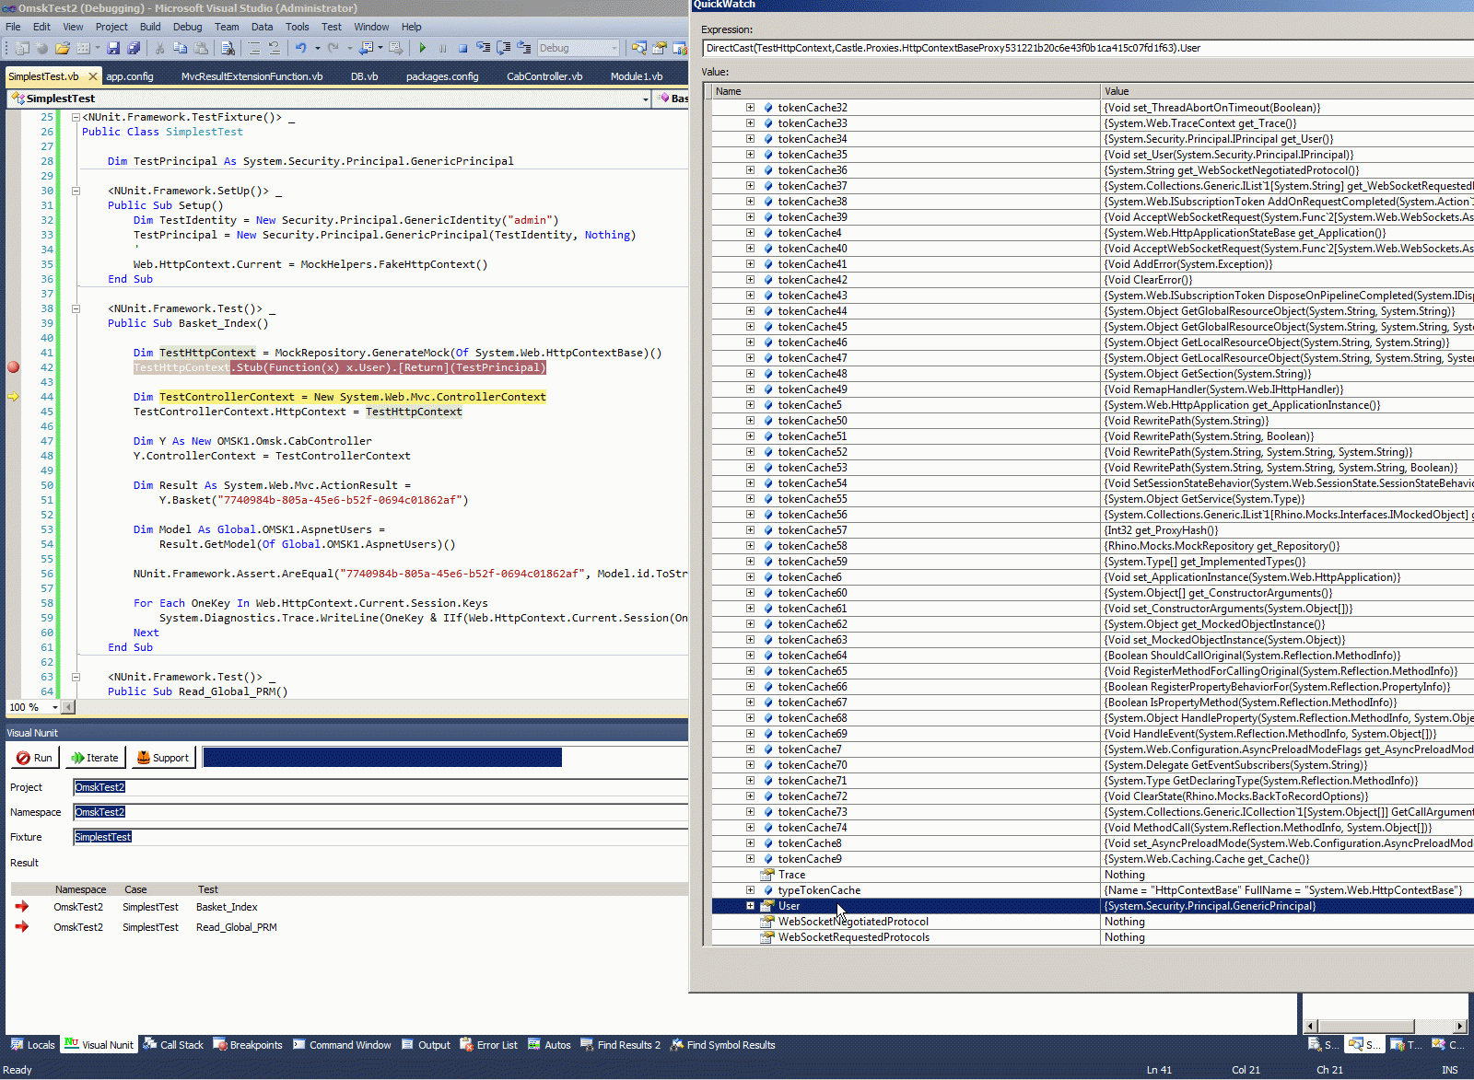Click the Visual Nunit blue progress bar

(382, 757)
